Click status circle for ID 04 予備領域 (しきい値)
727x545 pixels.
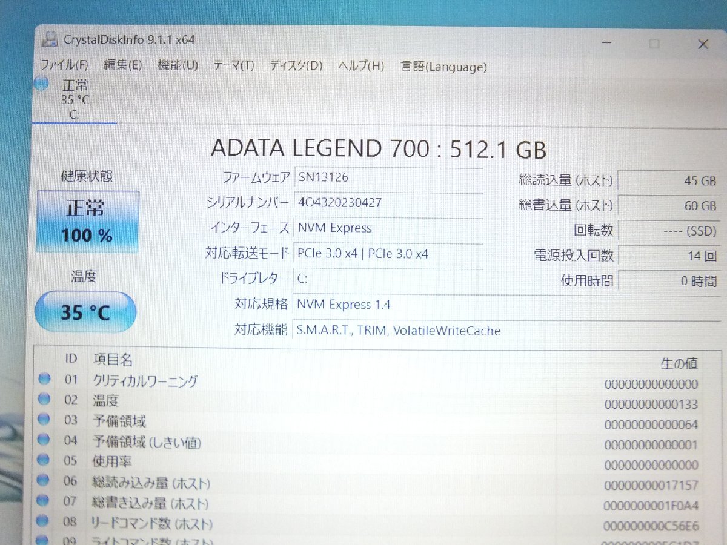click(44, 440)
